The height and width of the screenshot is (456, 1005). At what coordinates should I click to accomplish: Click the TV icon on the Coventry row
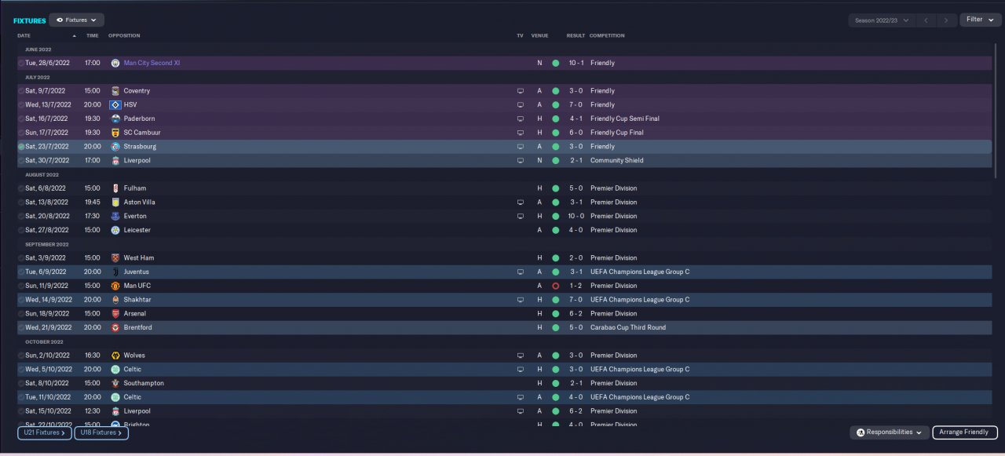tap(520, 91)
